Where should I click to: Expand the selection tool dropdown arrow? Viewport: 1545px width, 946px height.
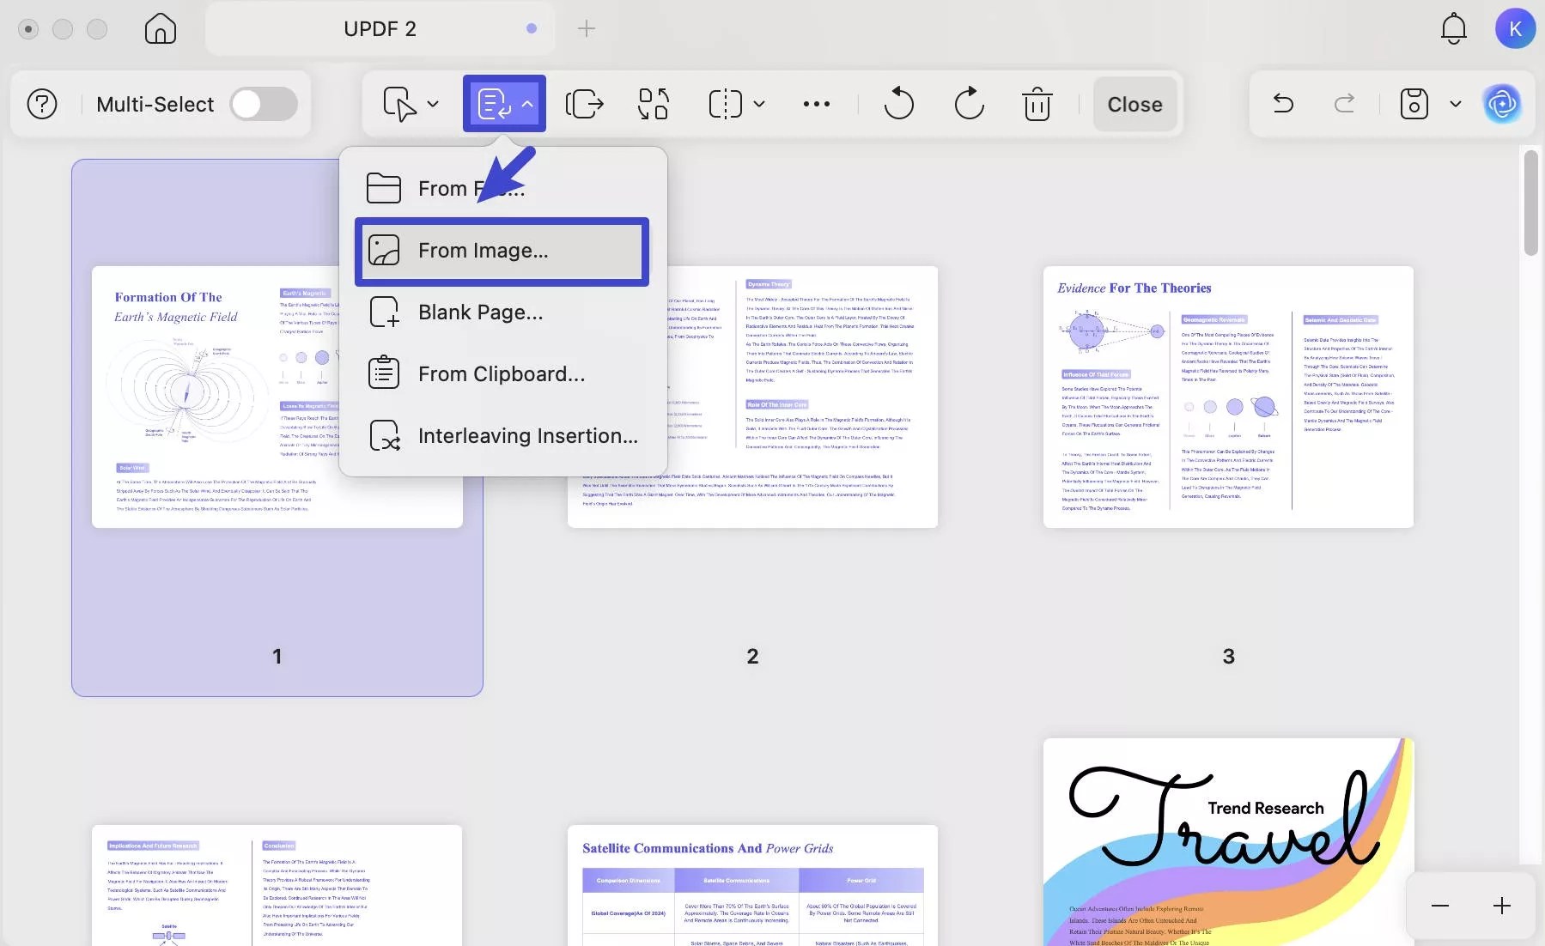tap(433, 104)
